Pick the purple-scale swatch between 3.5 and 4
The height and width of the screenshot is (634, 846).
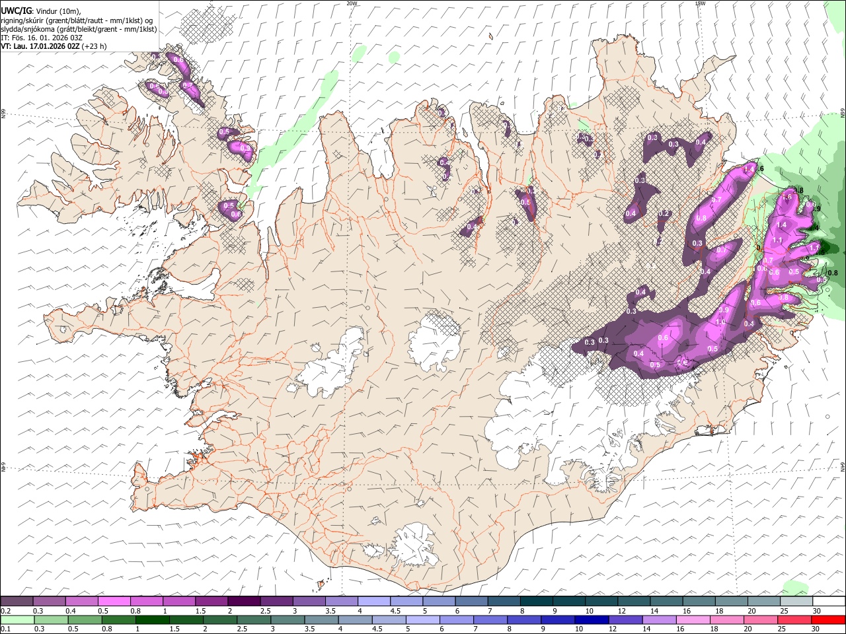[x=341, y=601]
